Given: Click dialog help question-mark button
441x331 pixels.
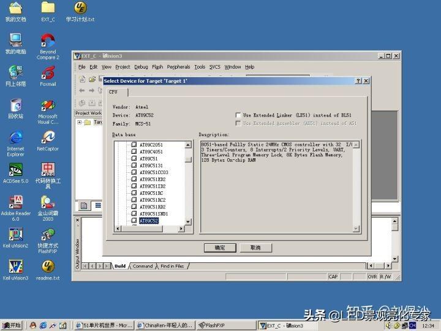Looking at the screenshot, I should 358,81.
